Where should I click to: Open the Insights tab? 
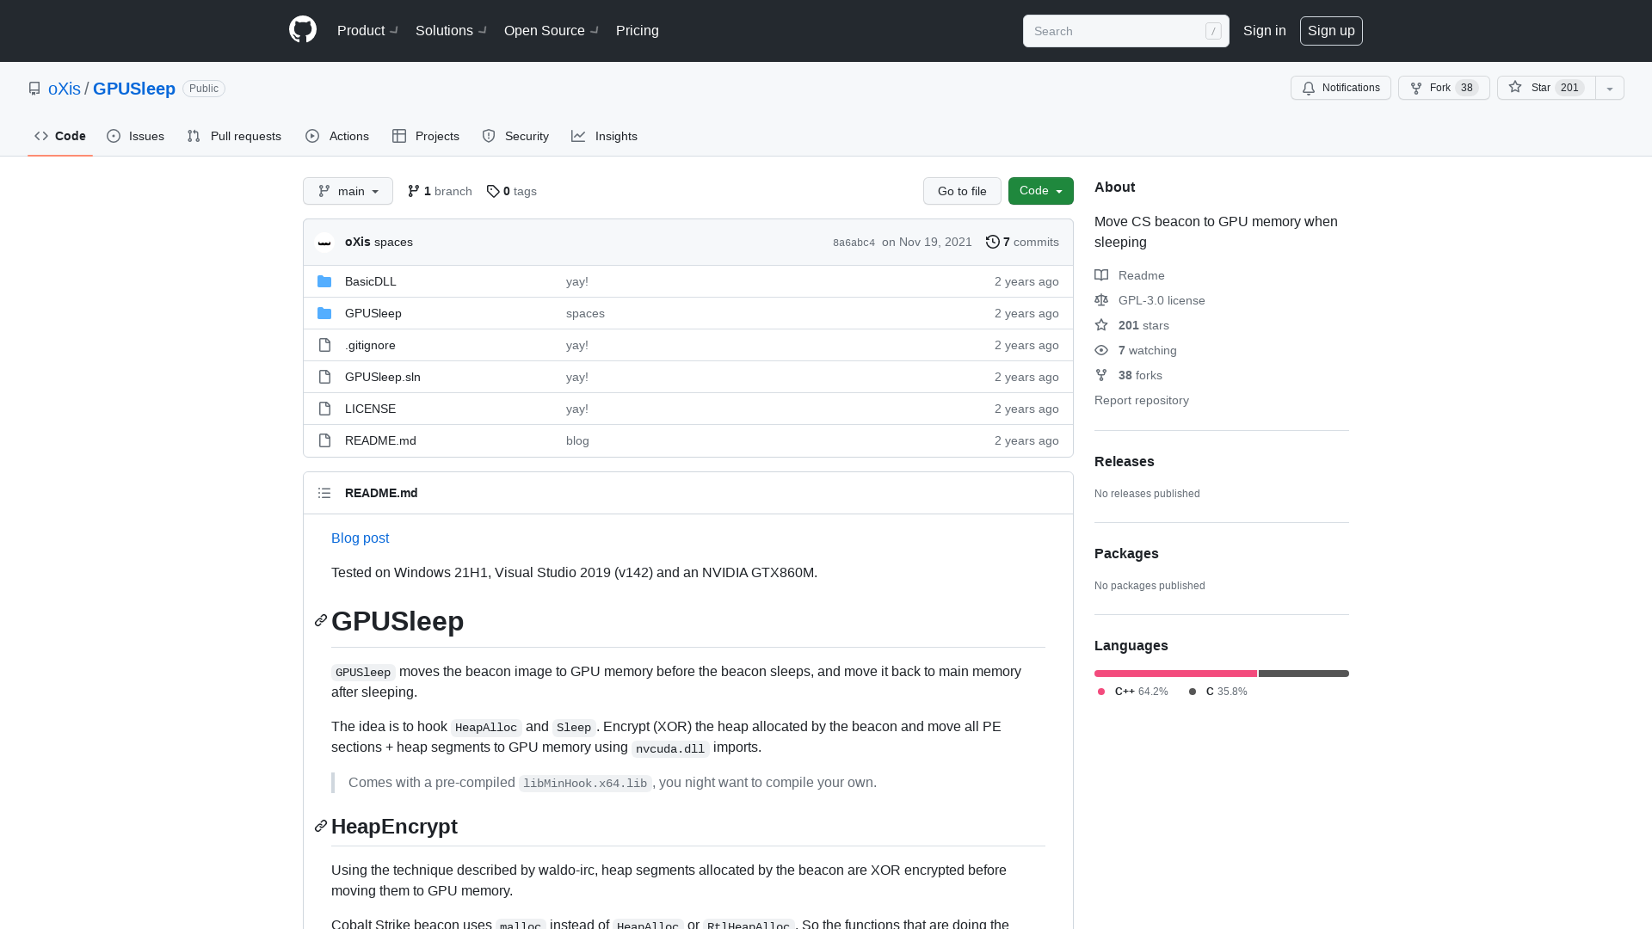pyautogui.click(x=605, y=136)
